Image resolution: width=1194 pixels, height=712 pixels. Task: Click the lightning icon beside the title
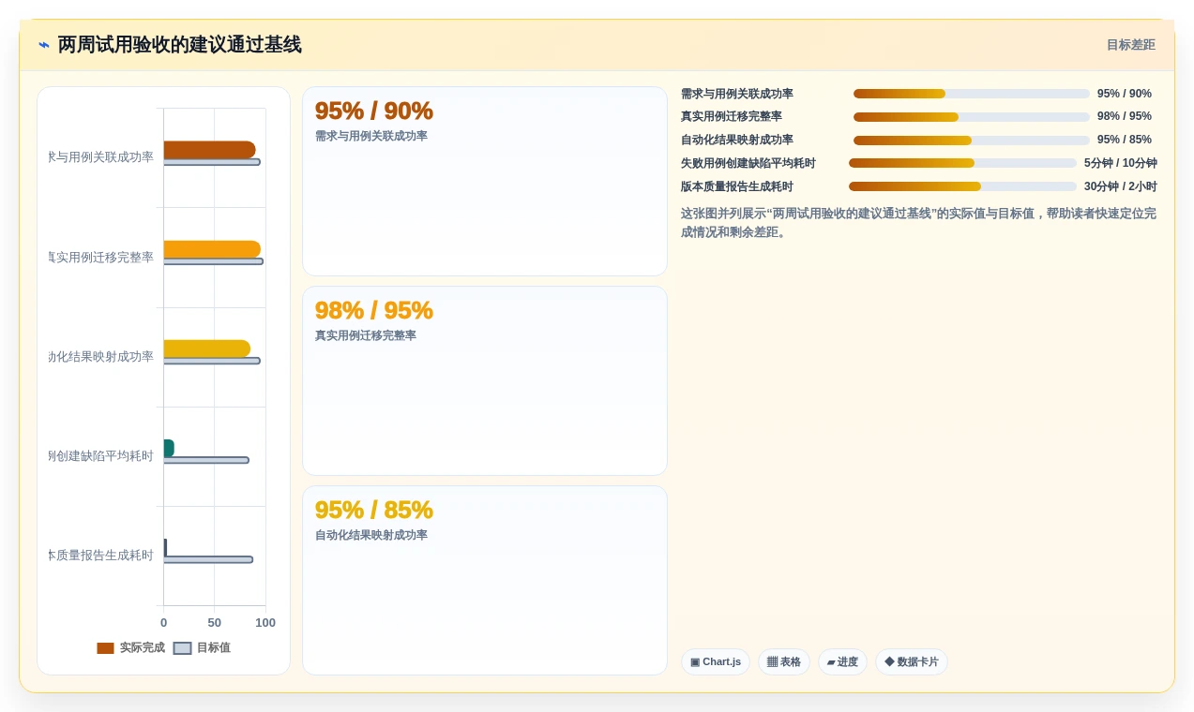[44, 45]
